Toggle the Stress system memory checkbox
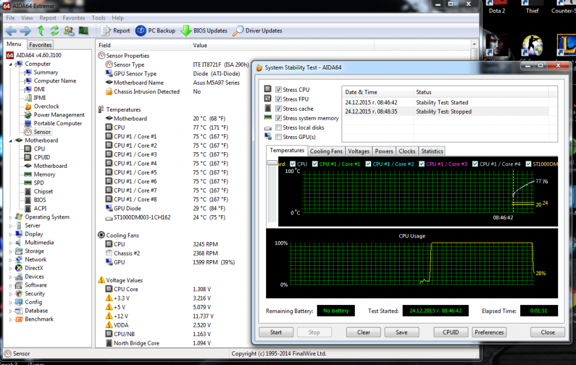 tap(278, 118)
